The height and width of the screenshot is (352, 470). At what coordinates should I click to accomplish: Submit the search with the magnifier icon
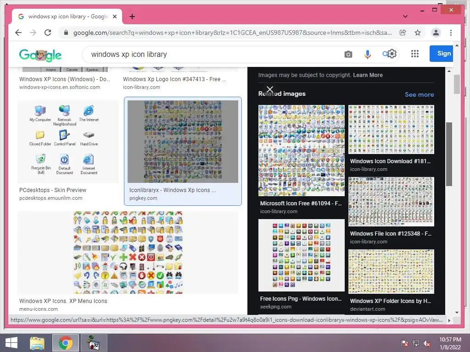click(385, 54)
